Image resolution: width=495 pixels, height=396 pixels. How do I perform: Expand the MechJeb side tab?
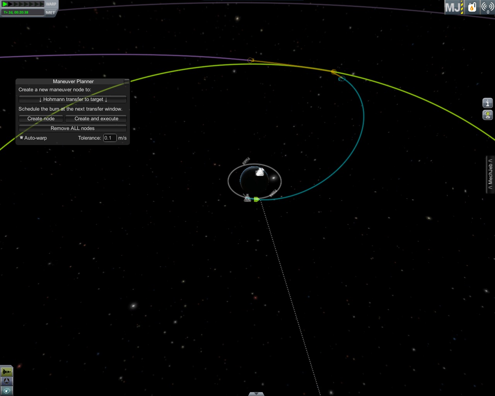click(x=490, y=174)
